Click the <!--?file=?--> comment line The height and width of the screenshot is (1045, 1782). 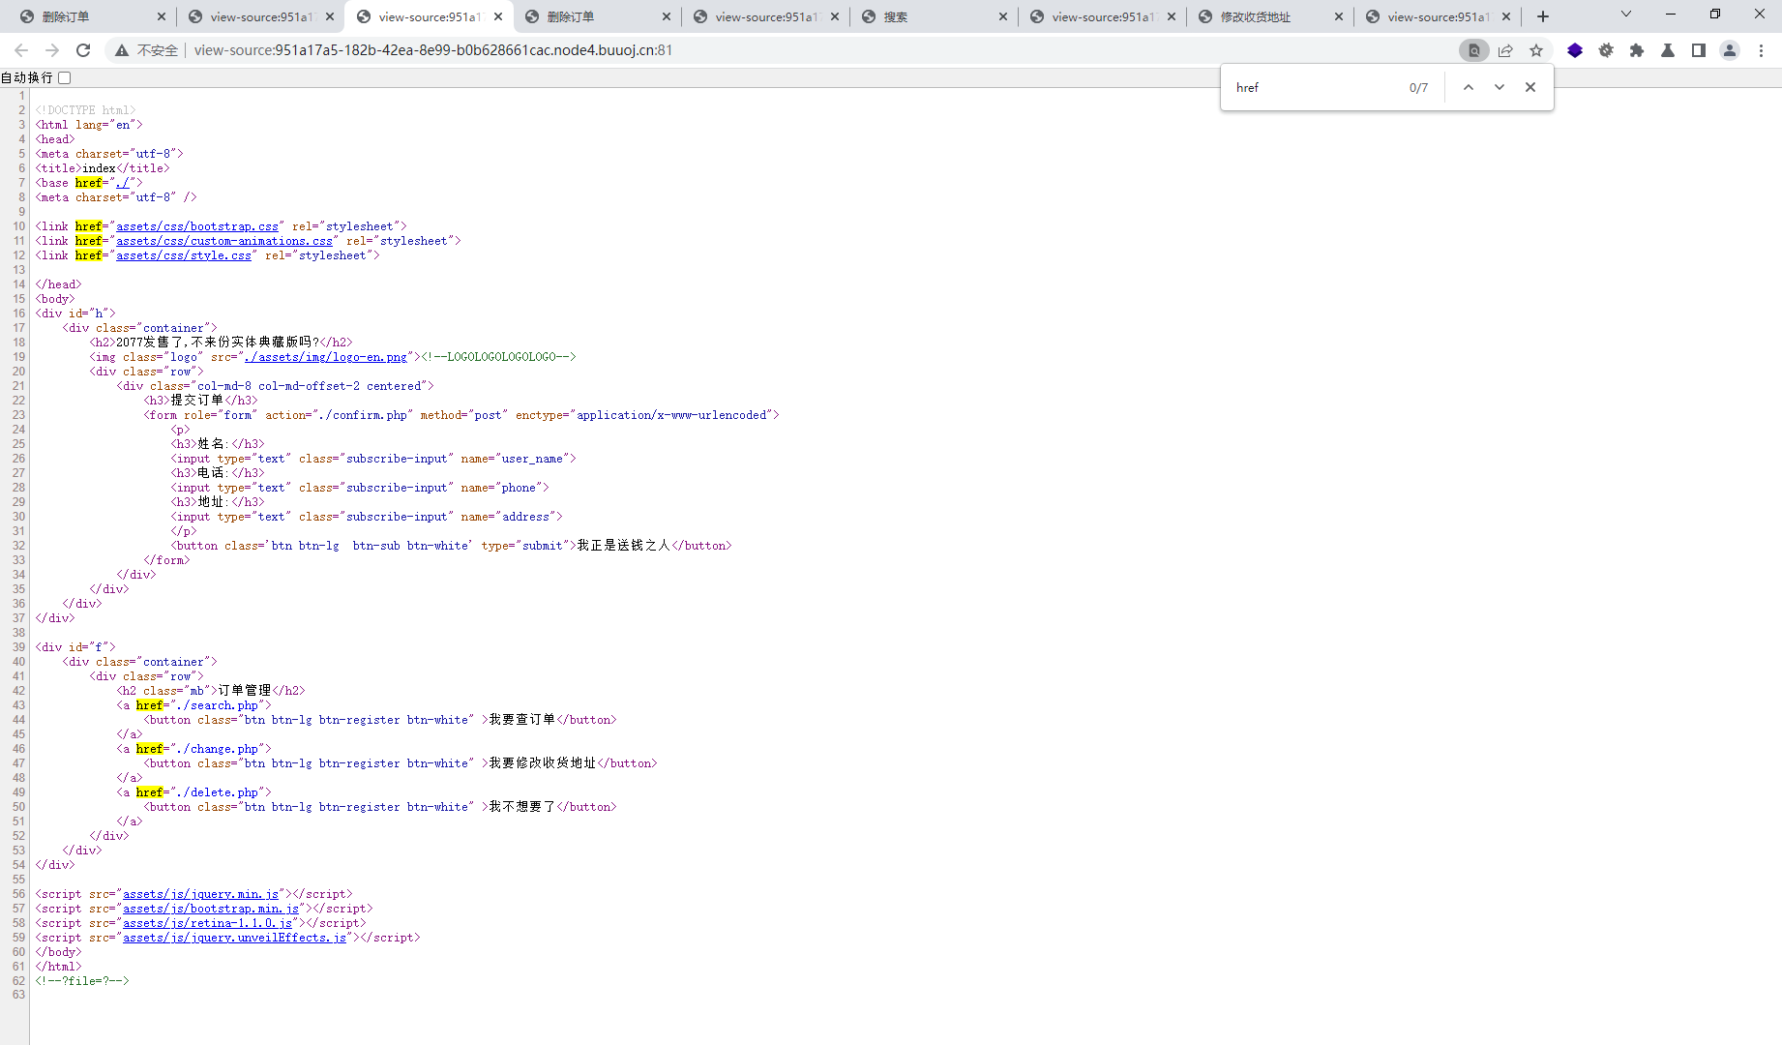point(82,981)
